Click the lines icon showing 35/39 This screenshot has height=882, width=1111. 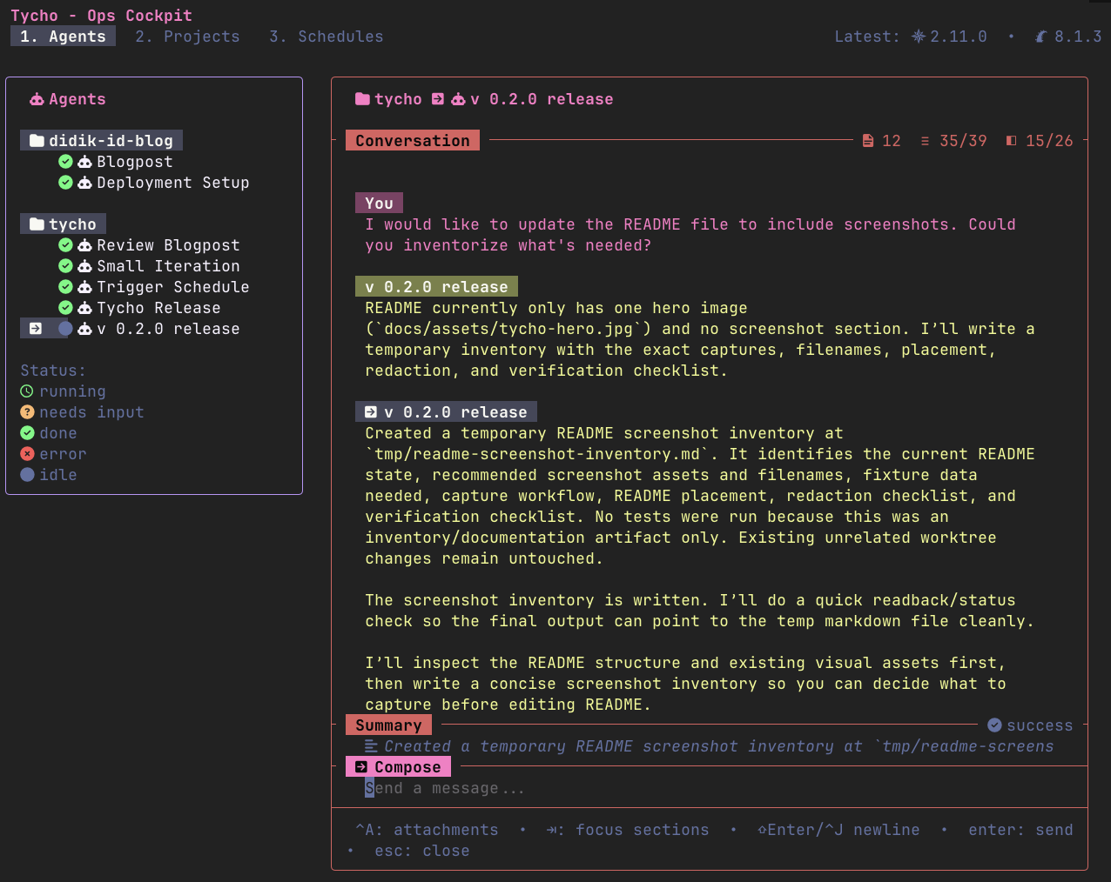pos(925,141)
